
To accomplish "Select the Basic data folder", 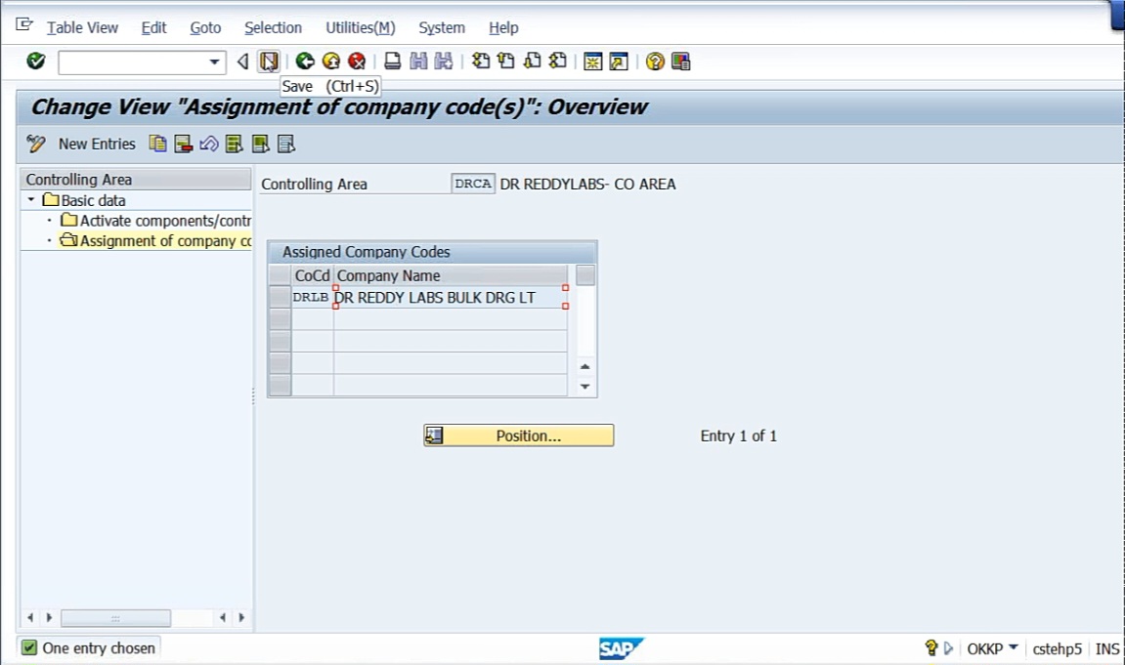I will 85,200.
